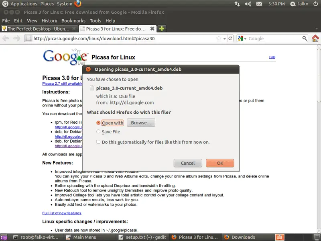Open the Picasa 2.7 still available link
321x241 pixels.
click(x=62, y=84)
